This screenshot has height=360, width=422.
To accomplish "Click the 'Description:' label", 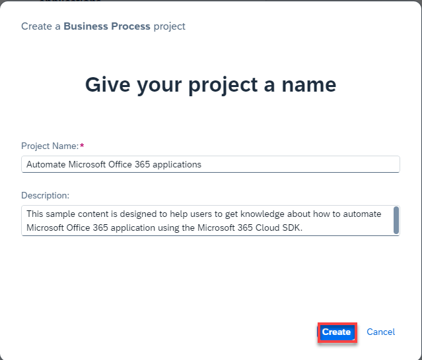I will (x=45, y=195).
